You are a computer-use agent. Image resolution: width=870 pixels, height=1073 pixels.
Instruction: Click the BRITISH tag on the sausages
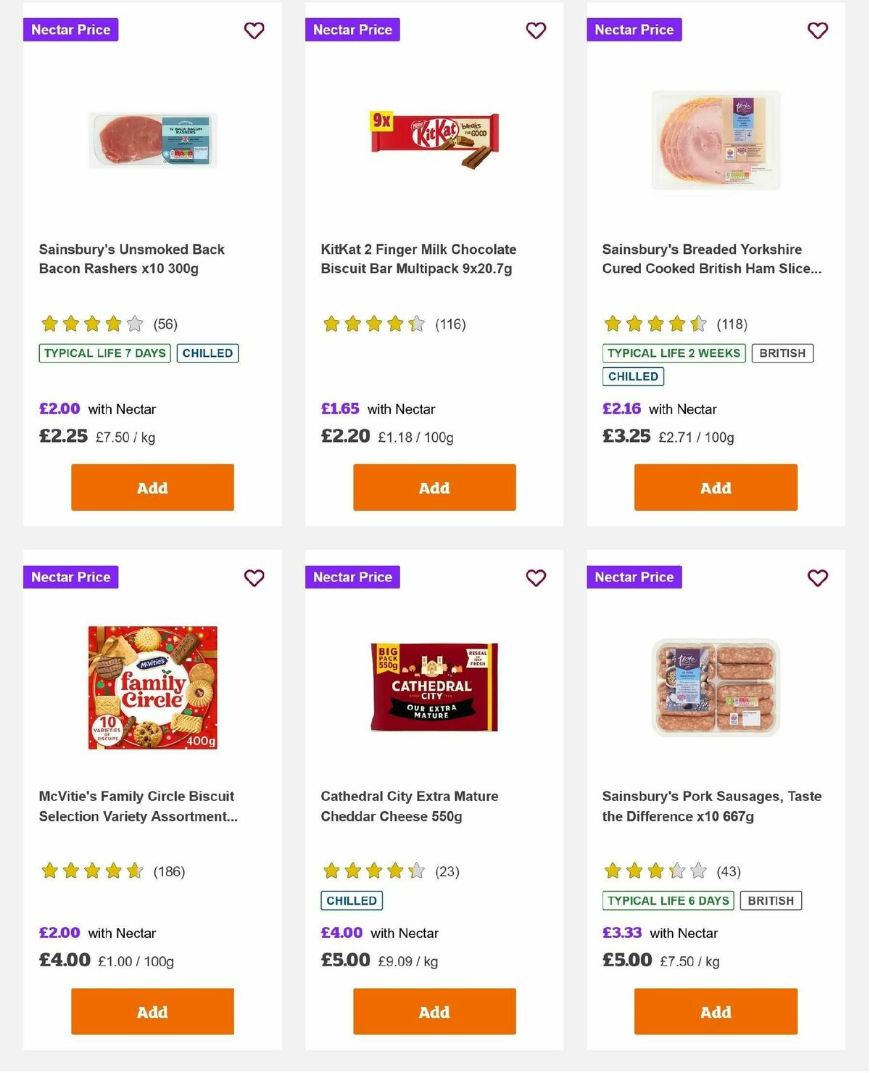click(771, 900)
